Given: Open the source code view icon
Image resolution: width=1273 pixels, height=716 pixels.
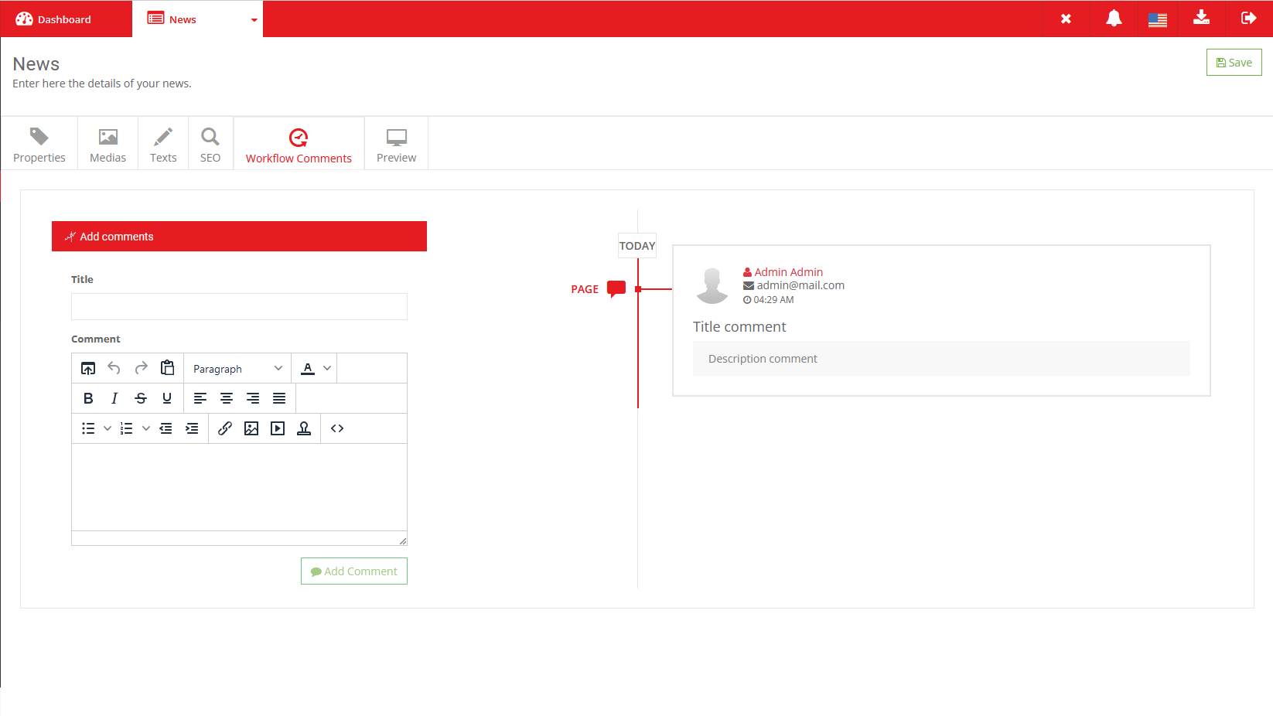Looking at the screenshot, I should pyautogui.click(x=337, y=428).
